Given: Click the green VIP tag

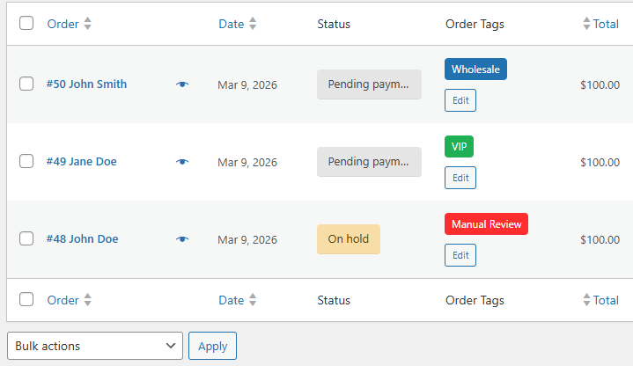Looking at the screenshot, I should tap(459, 146).
